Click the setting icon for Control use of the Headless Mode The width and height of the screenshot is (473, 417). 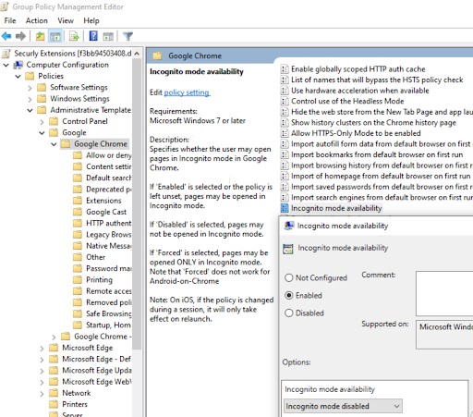tap(285, 101)
